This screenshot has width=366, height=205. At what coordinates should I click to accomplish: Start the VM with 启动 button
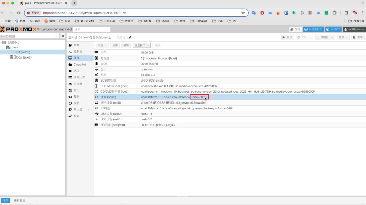click(x=287, y=37)
